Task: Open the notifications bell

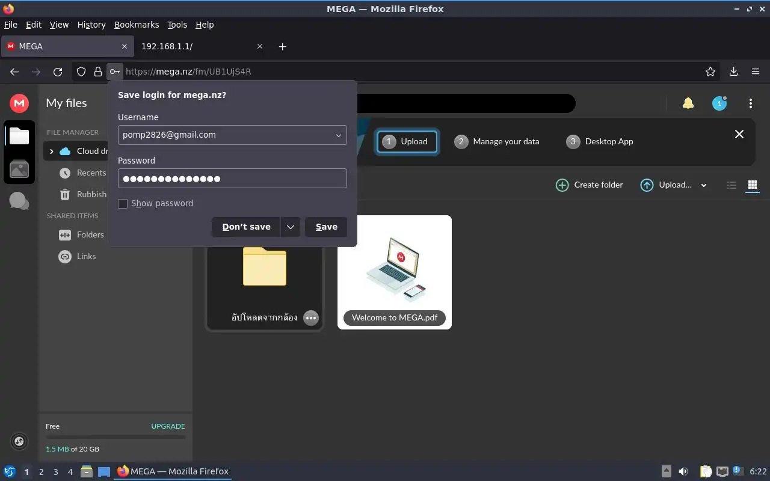Action: click(688, 103)
